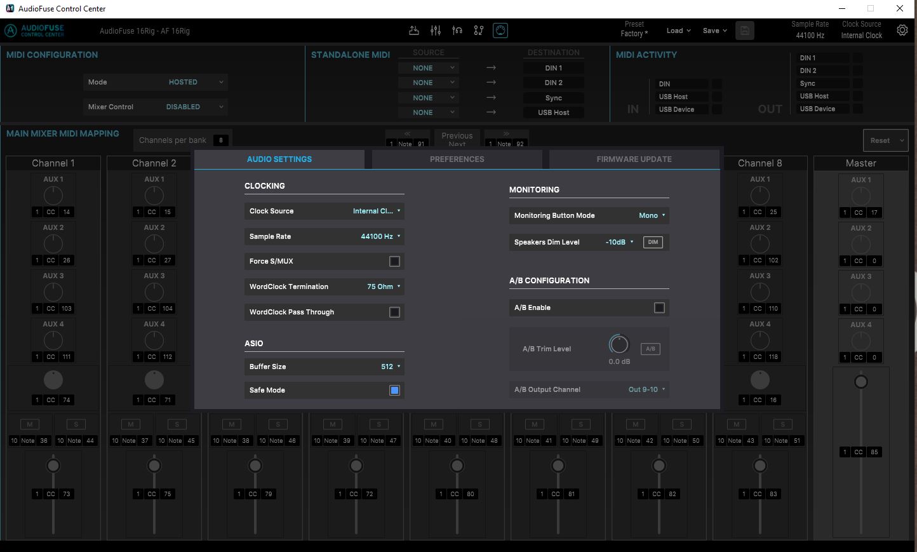Click the Load preset button
Image resolution: width=917 pixels, height=552 pixels.
pos(678,30)
